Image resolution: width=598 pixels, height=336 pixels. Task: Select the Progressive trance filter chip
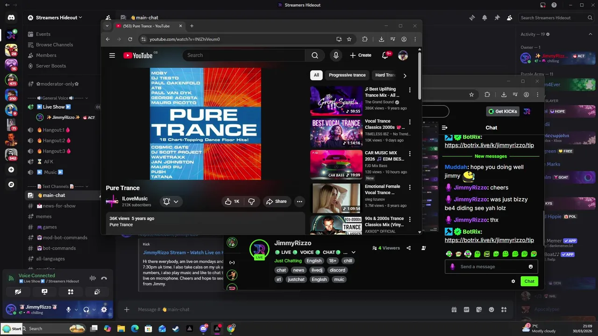pyautogui.click(x=347, y=75)
